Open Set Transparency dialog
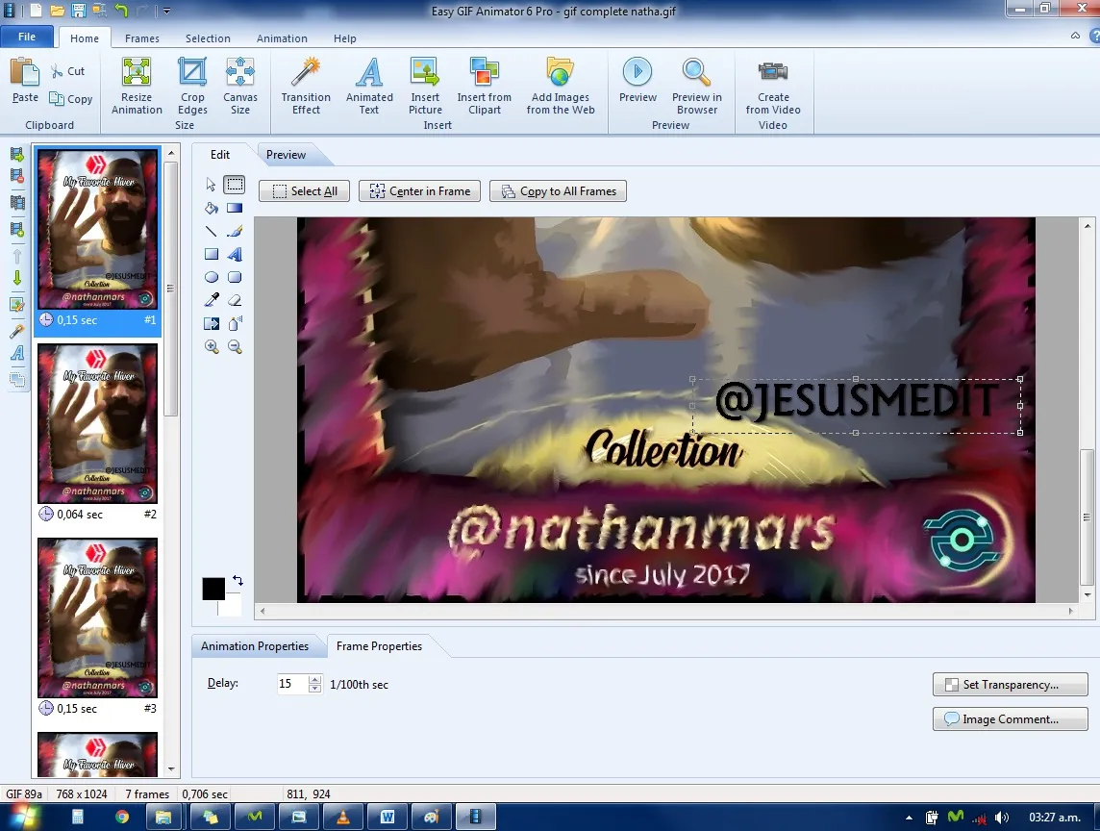Screen dimensions: 1100x831 point(1011,684)
